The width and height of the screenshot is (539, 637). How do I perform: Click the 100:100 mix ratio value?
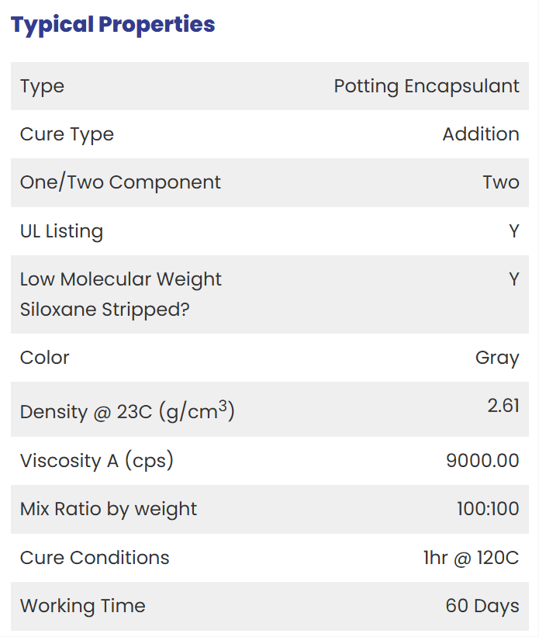pos(489,509)
